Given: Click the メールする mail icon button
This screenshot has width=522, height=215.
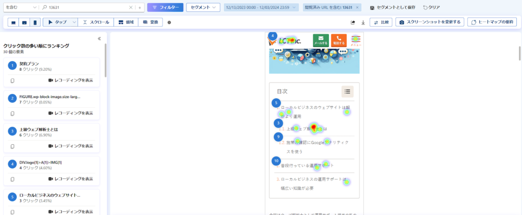Looking at the screenshot, I should pyautogui.click(x=321, y=40).
